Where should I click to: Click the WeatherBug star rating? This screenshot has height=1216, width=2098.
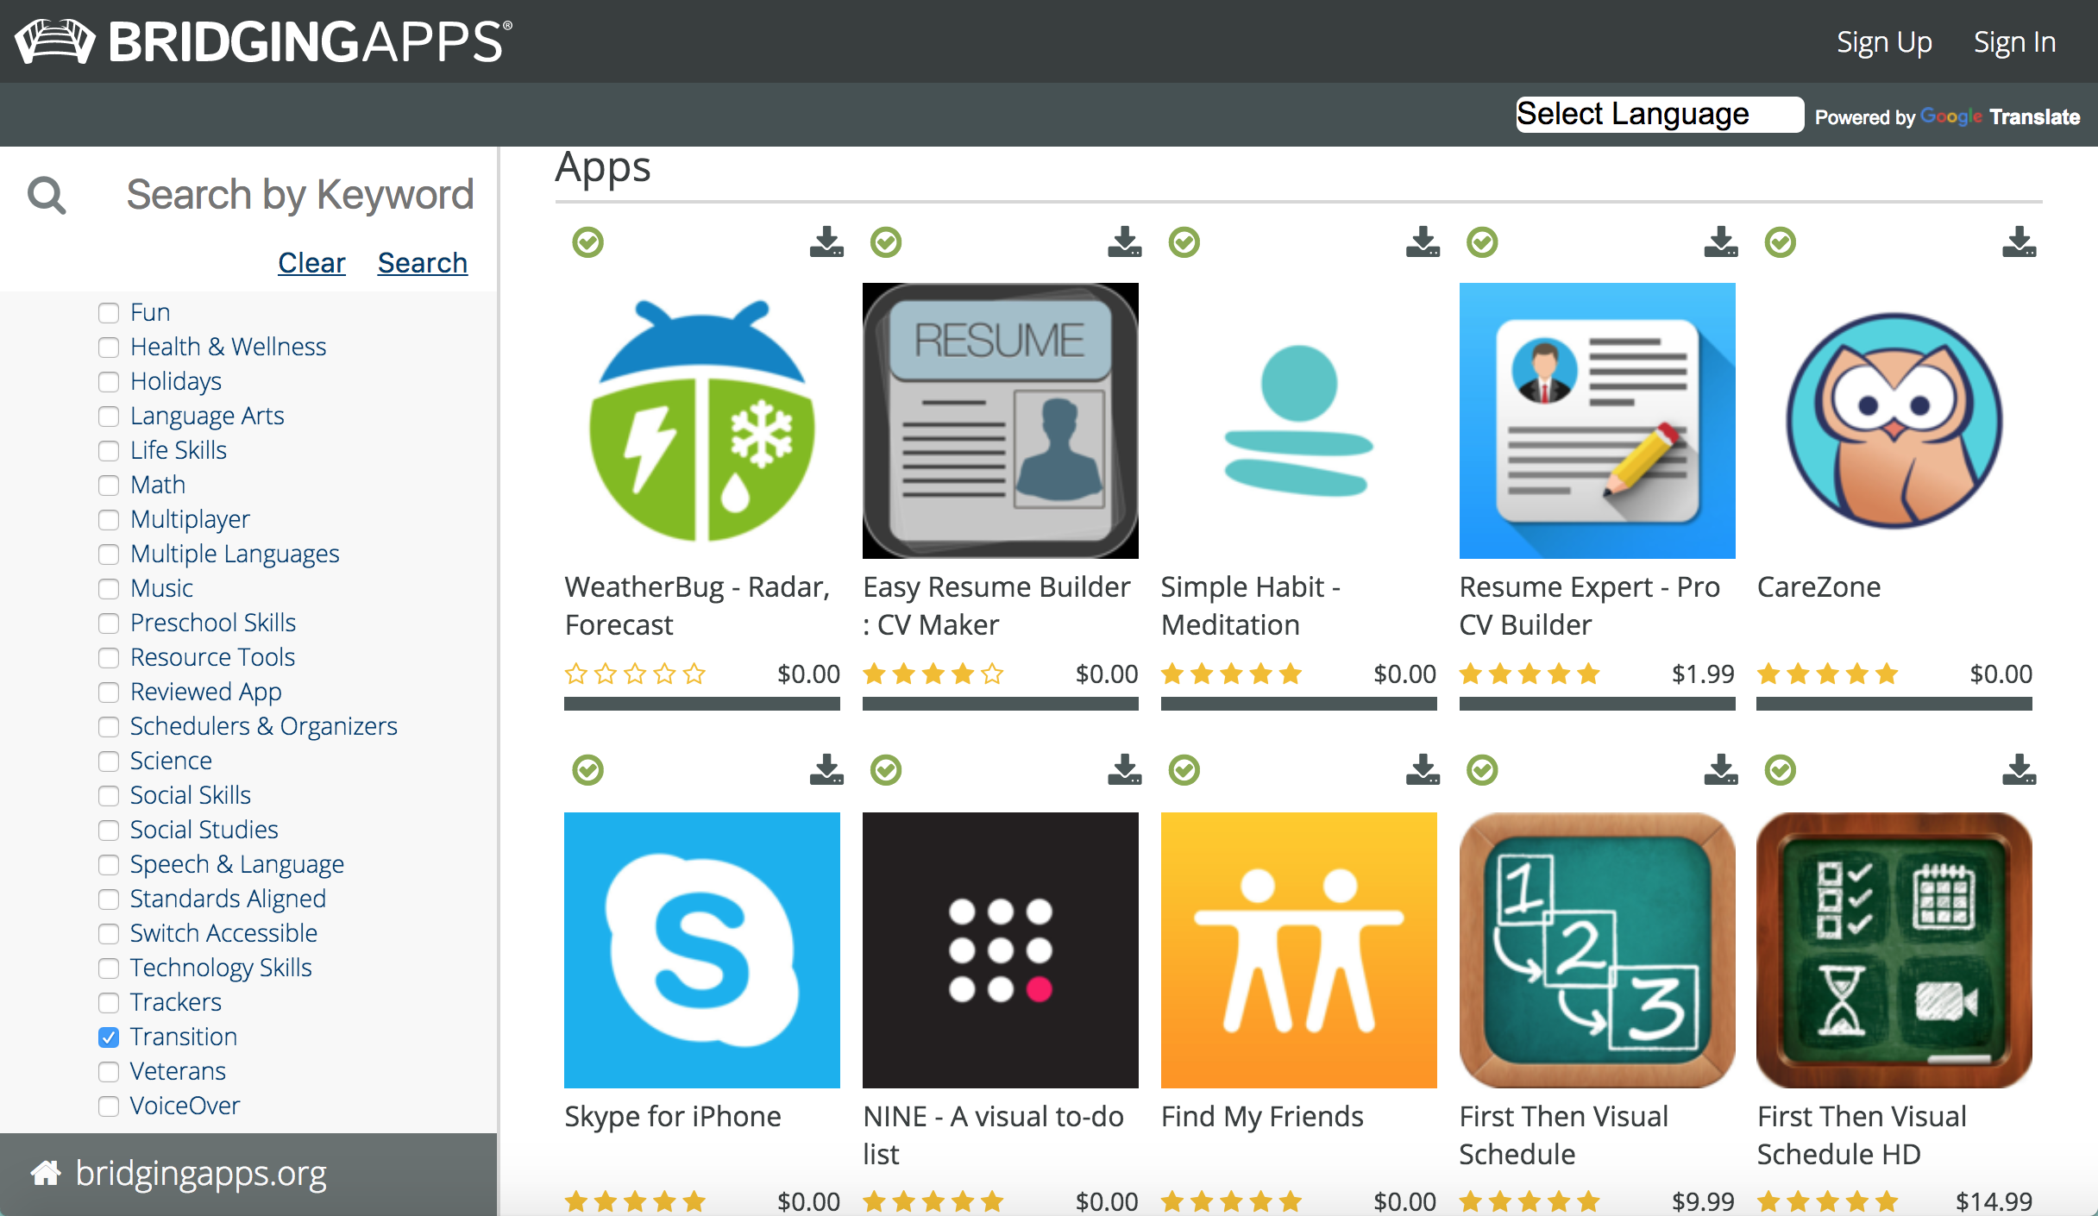click(635, 674)
